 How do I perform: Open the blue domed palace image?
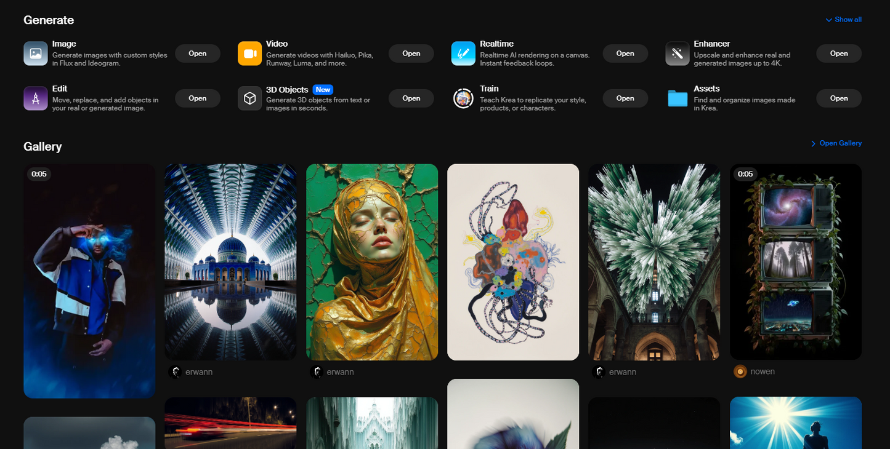click(230, 261)
